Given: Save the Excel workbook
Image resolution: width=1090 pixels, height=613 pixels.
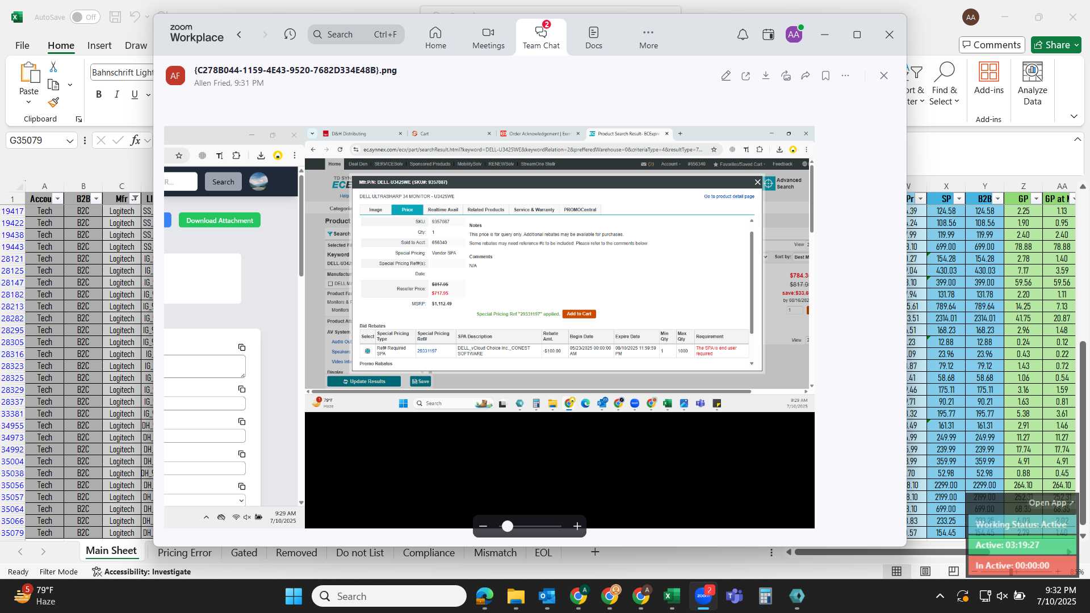Looking at the screenshot, I should 115,17.
